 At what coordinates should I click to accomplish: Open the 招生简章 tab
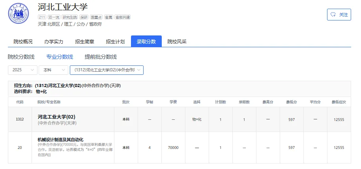(x=84, y=42)
